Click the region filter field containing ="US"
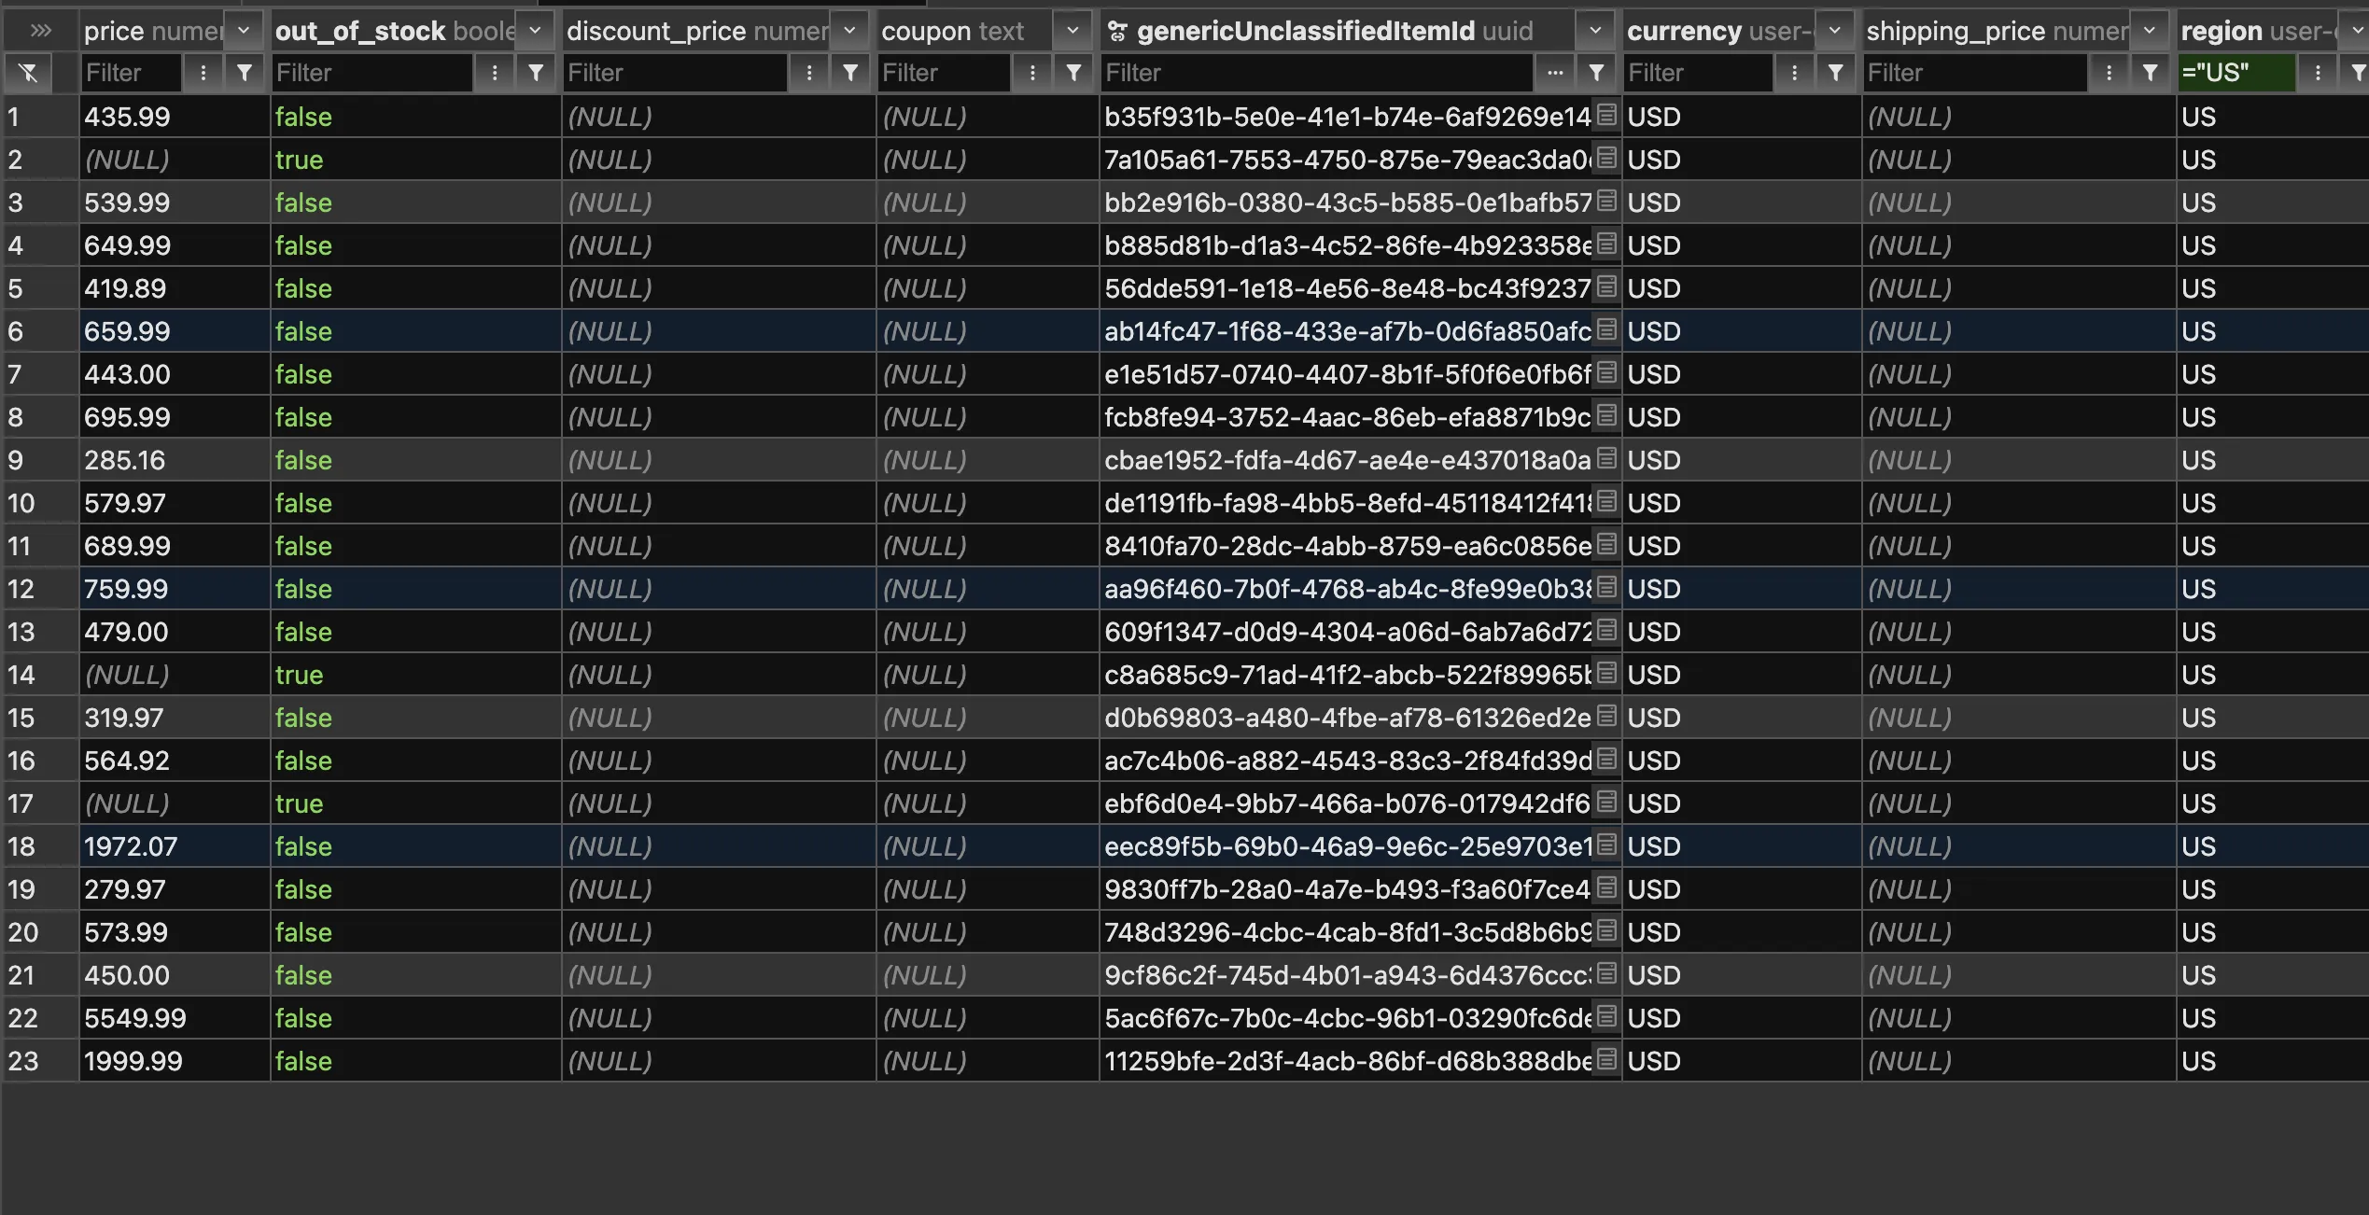Image resolution: width=2369 pixels, height=1215 pixels. [2236, 73]
